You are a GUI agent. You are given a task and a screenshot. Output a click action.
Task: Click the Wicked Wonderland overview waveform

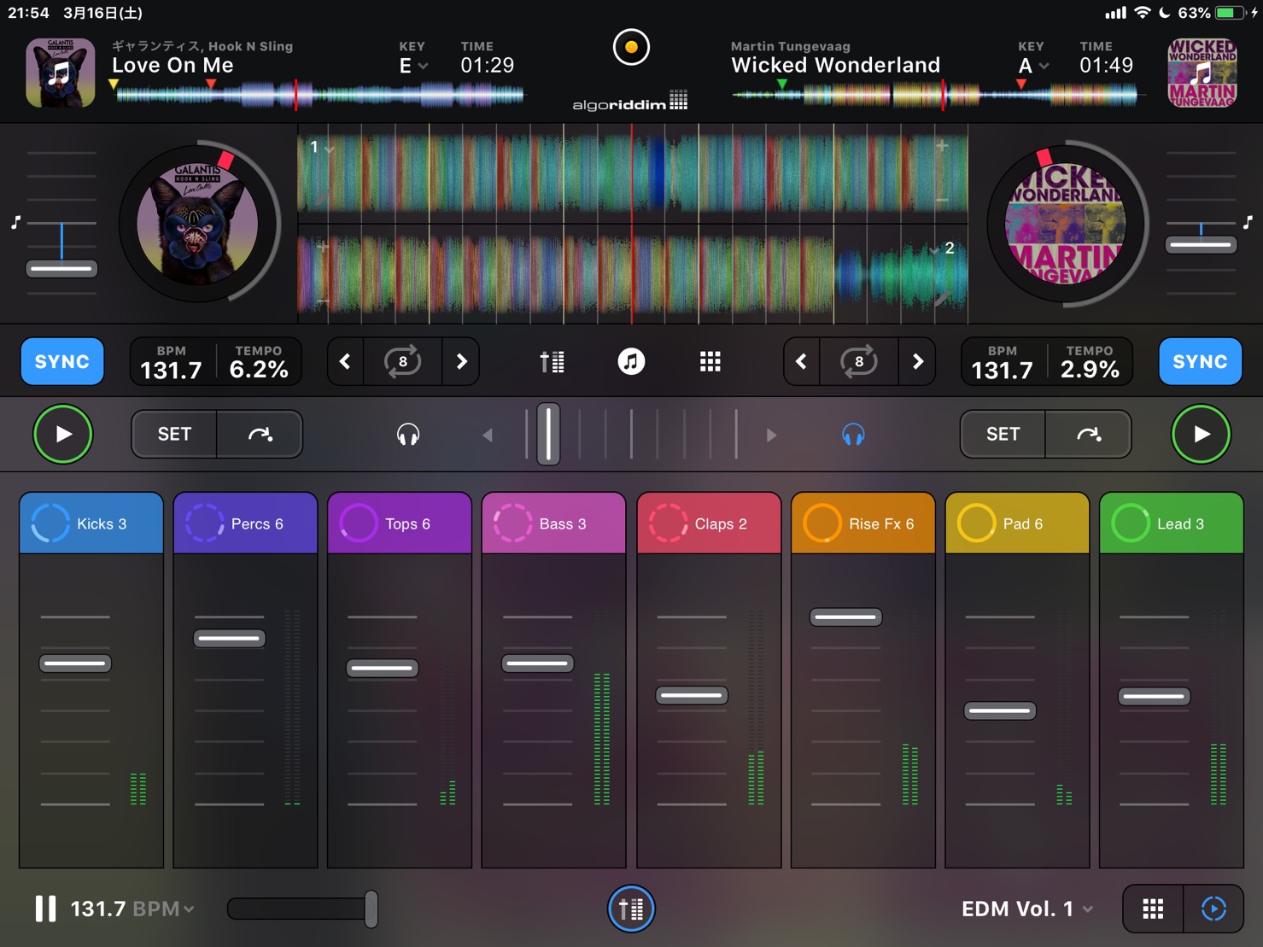tap(936, 96)
